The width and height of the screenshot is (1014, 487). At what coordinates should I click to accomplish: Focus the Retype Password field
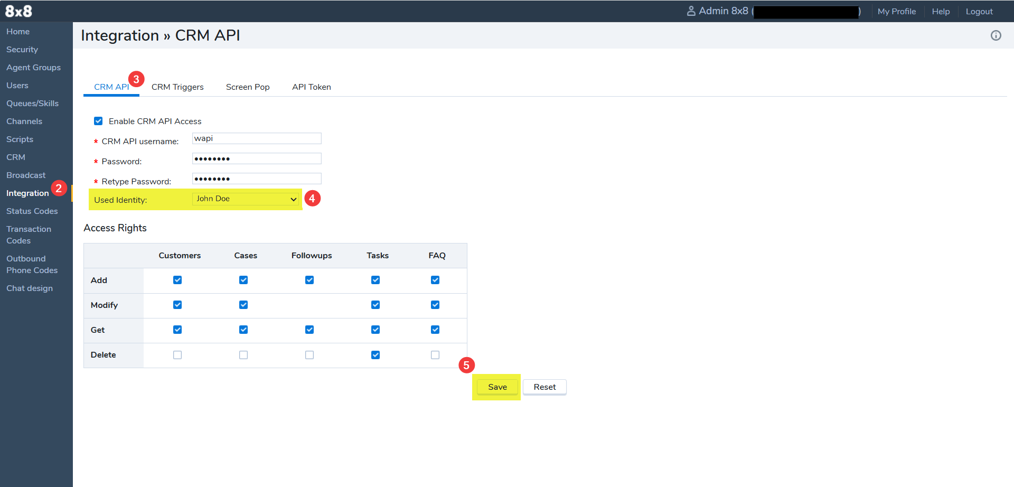(x=257, y=179)
